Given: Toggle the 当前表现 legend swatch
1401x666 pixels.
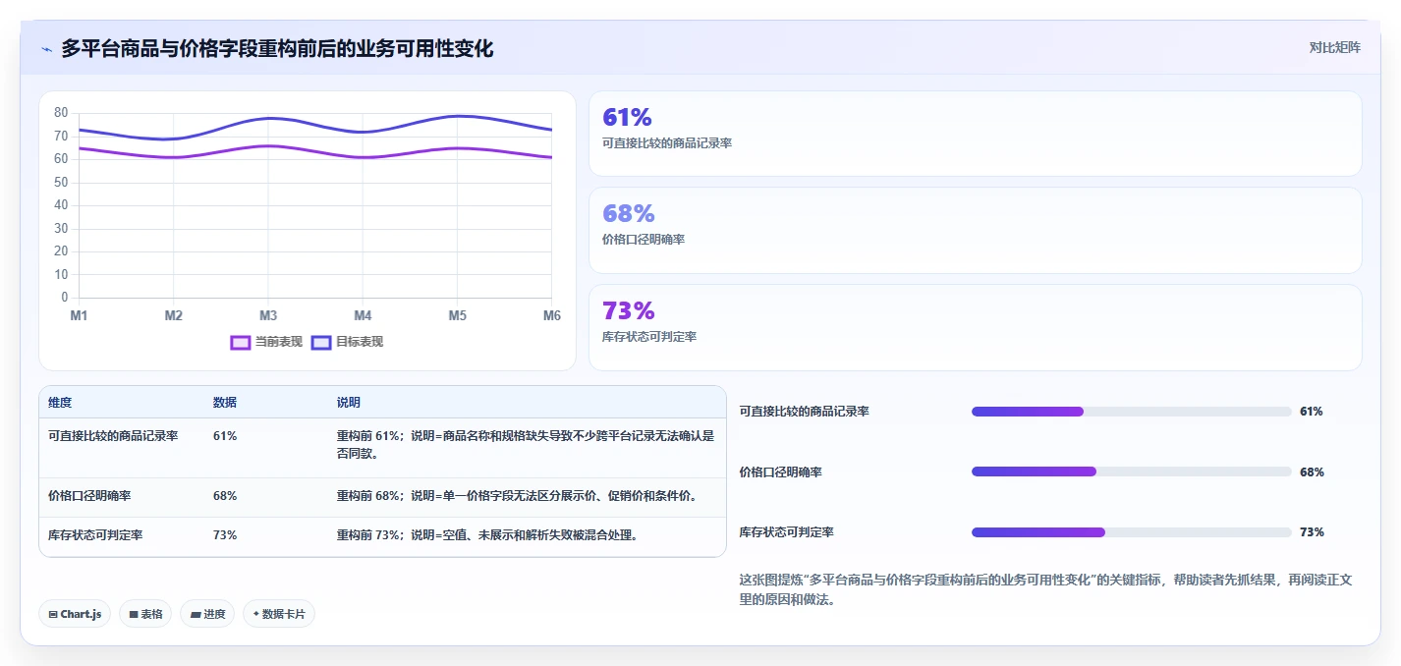Looking at the screenshot, I should coord(241,342).
